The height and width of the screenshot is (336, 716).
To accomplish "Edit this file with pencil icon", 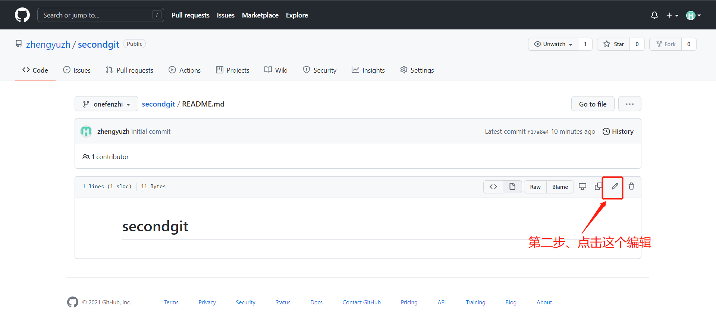I will (615, 186).
